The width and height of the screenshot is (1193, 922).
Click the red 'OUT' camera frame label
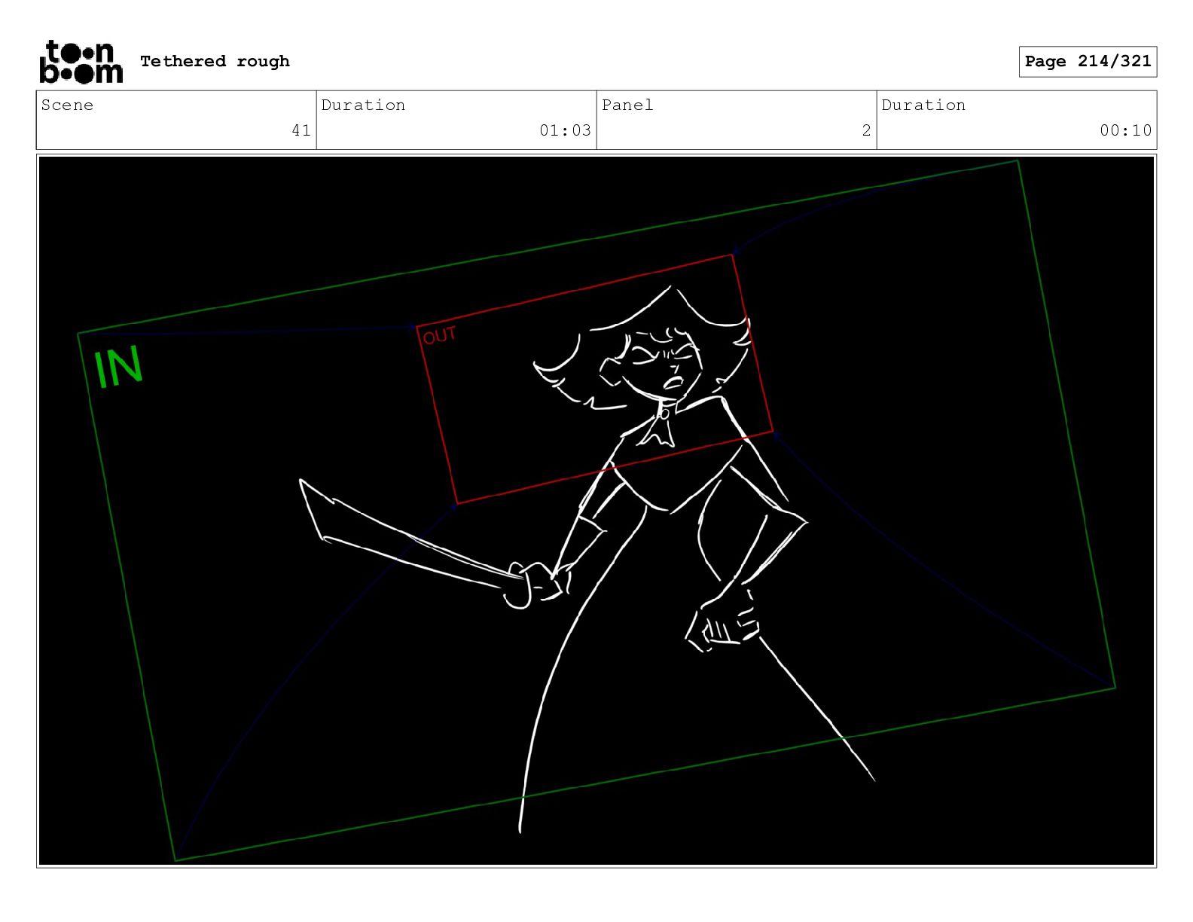(440, 335)
